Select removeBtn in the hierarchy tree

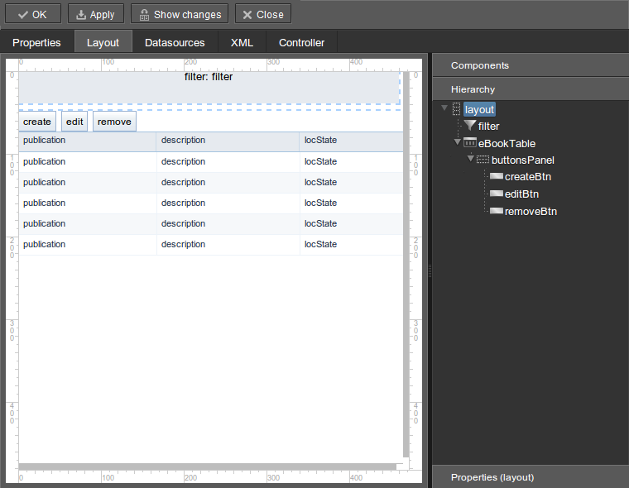[531, 211]
